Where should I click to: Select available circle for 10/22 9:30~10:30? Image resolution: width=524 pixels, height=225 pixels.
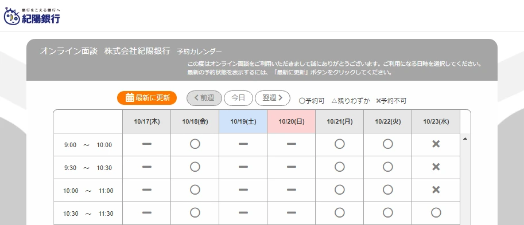pyautogui.click(x=387, y=167)
